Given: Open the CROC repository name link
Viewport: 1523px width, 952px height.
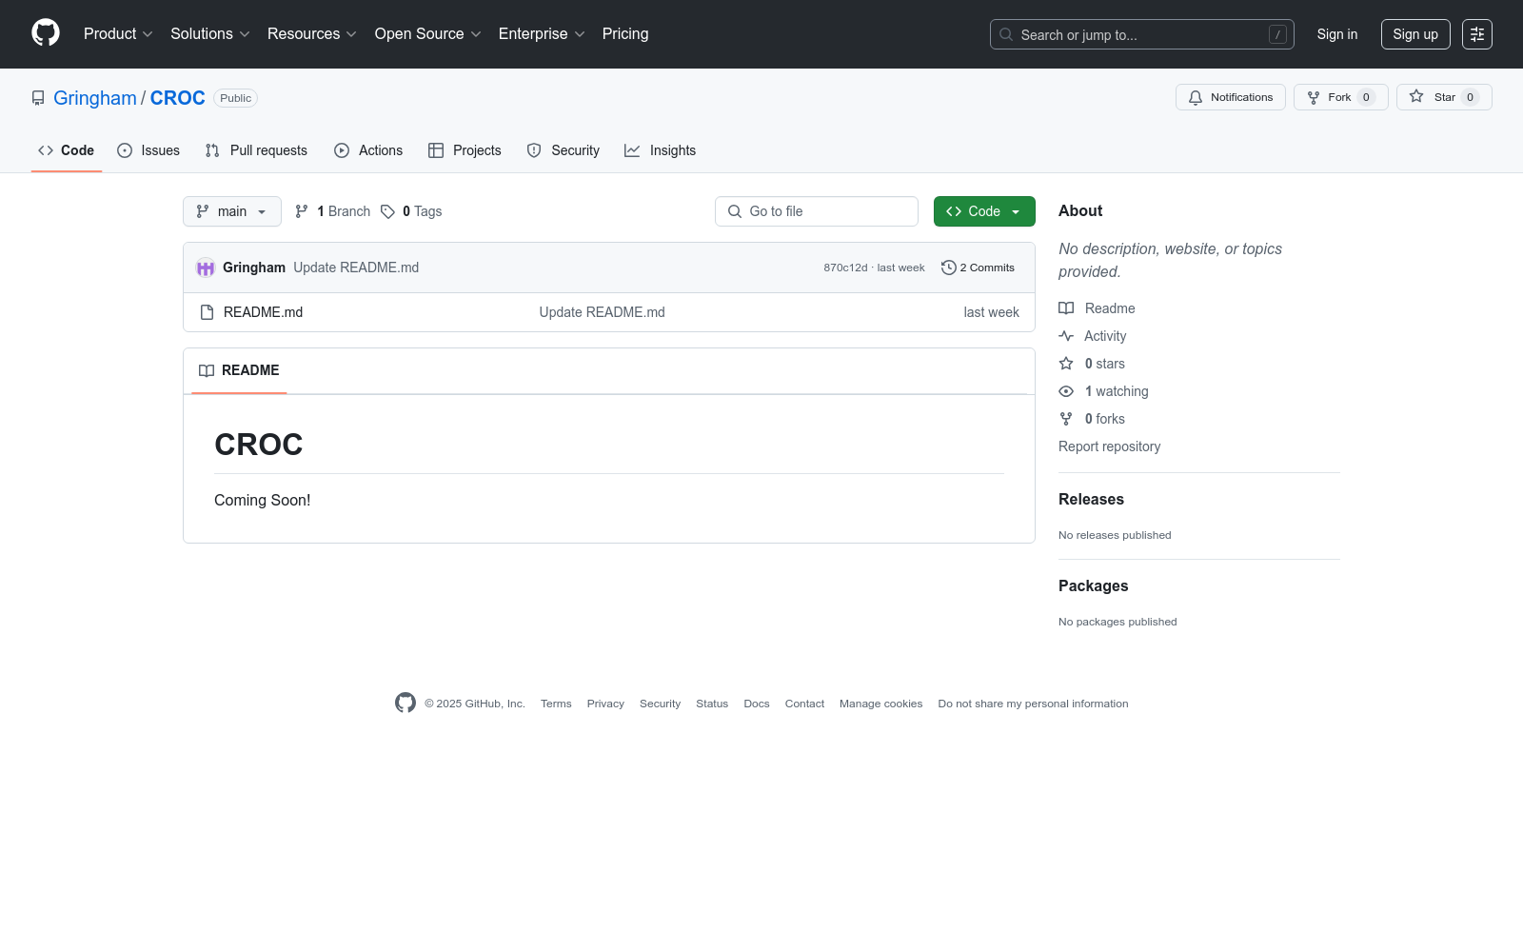Looking at the screenshot, I should [178, 98].
